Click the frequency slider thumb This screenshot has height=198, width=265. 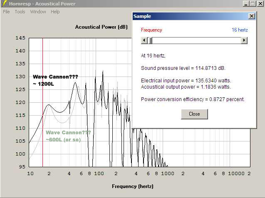151,40
